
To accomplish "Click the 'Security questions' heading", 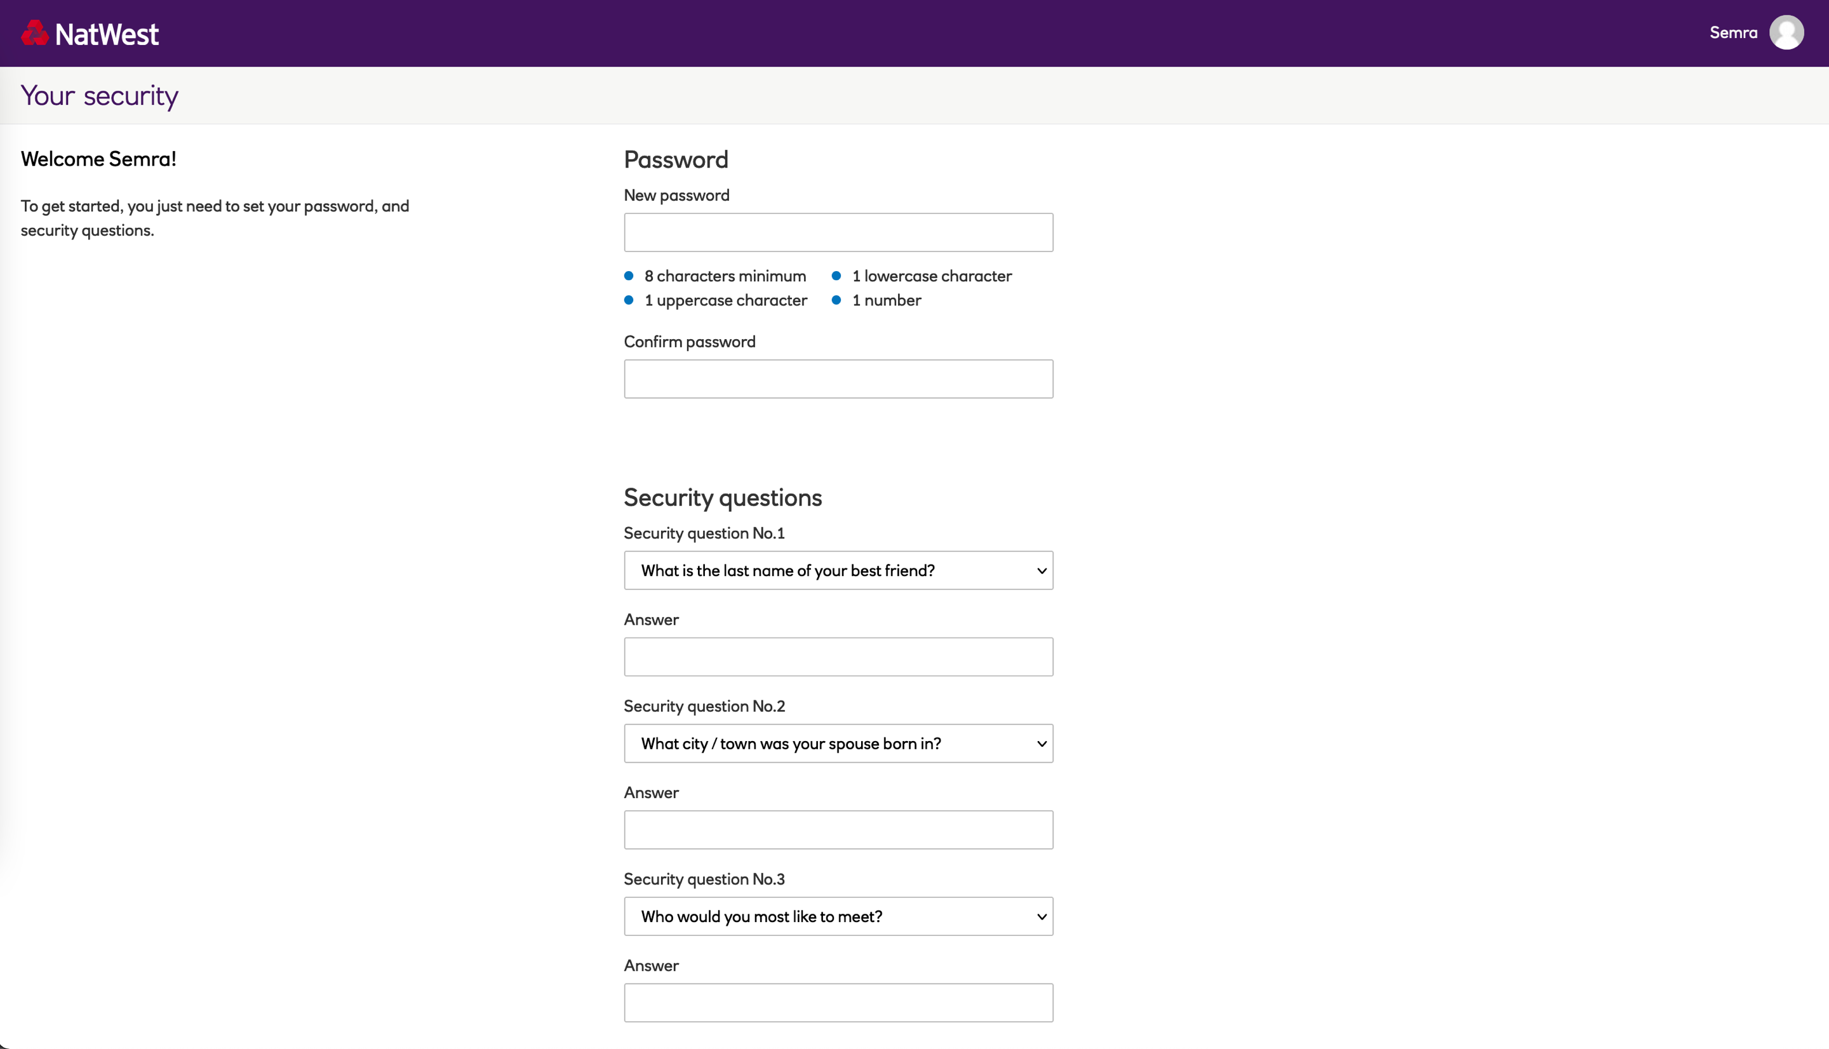I will click(723, 498).
